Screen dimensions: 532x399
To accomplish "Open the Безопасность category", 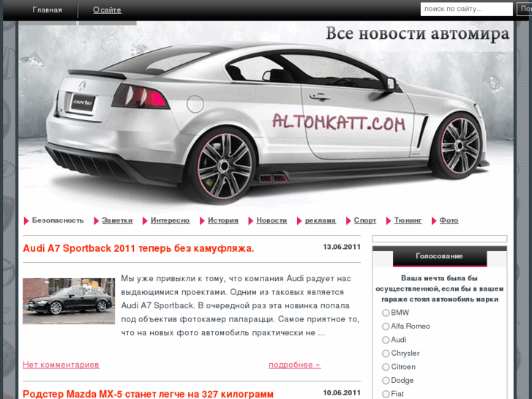I will [58, 220].
